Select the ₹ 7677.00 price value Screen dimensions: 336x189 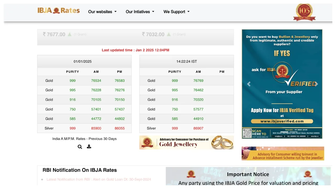coord(54,34)
